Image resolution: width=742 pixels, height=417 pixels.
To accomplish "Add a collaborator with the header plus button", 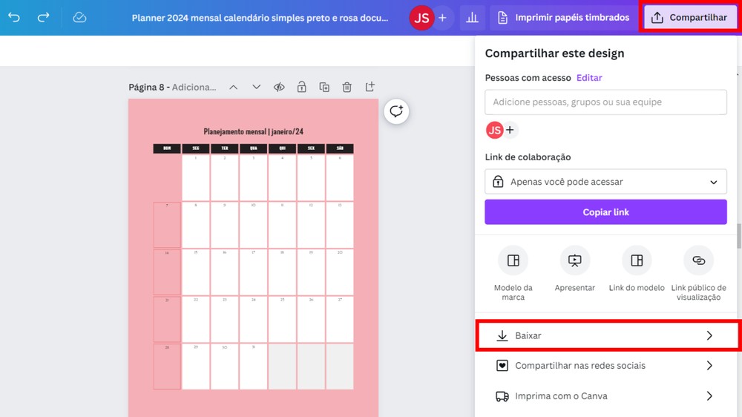I will (x=442, y=18).
